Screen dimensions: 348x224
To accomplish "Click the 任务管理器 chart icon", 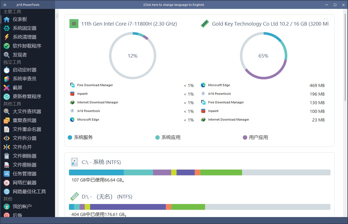I will pos(7,174).
